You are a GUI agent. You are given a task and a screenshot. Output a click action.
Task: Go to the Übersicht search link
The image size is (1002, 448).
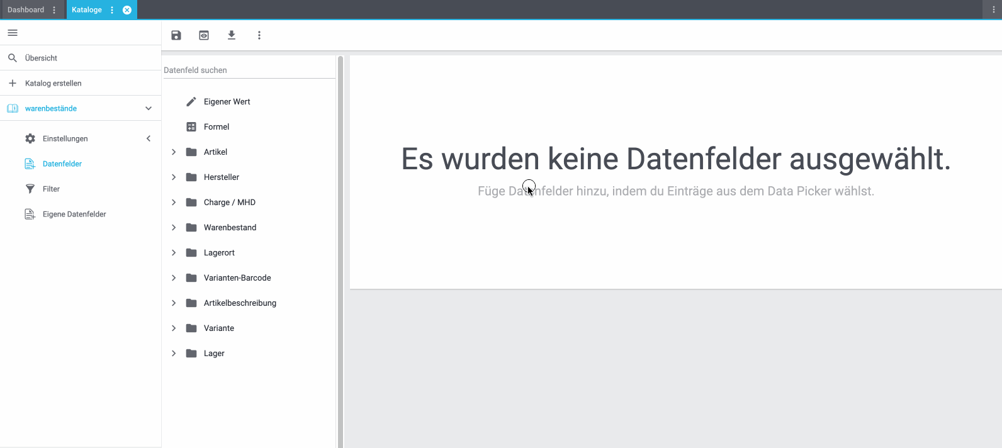(41, 58)
